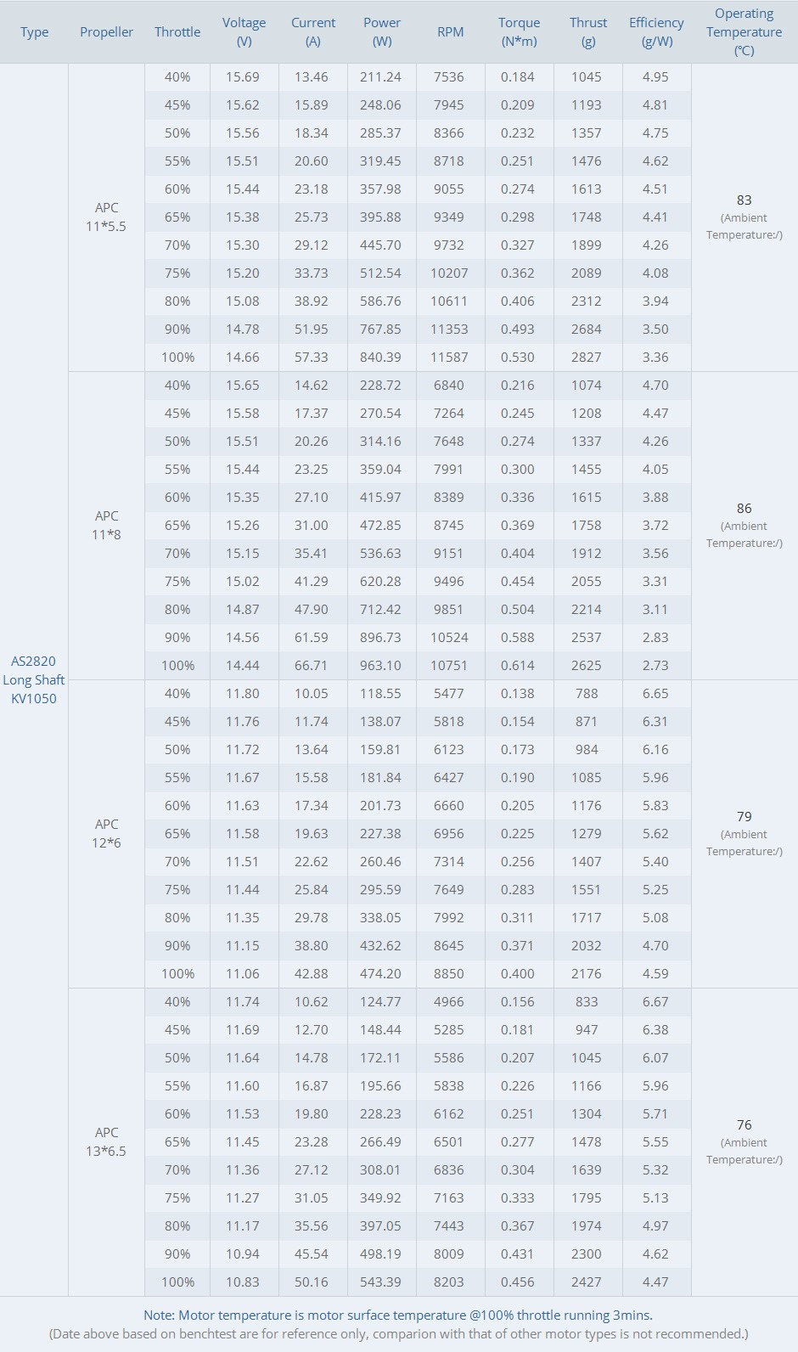Screen dimensions: 798x1352
Task: Click the 66.71 current value
Action: tap(312, 665)
